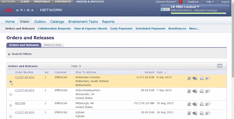Open the Reports tab

(108, 22)
